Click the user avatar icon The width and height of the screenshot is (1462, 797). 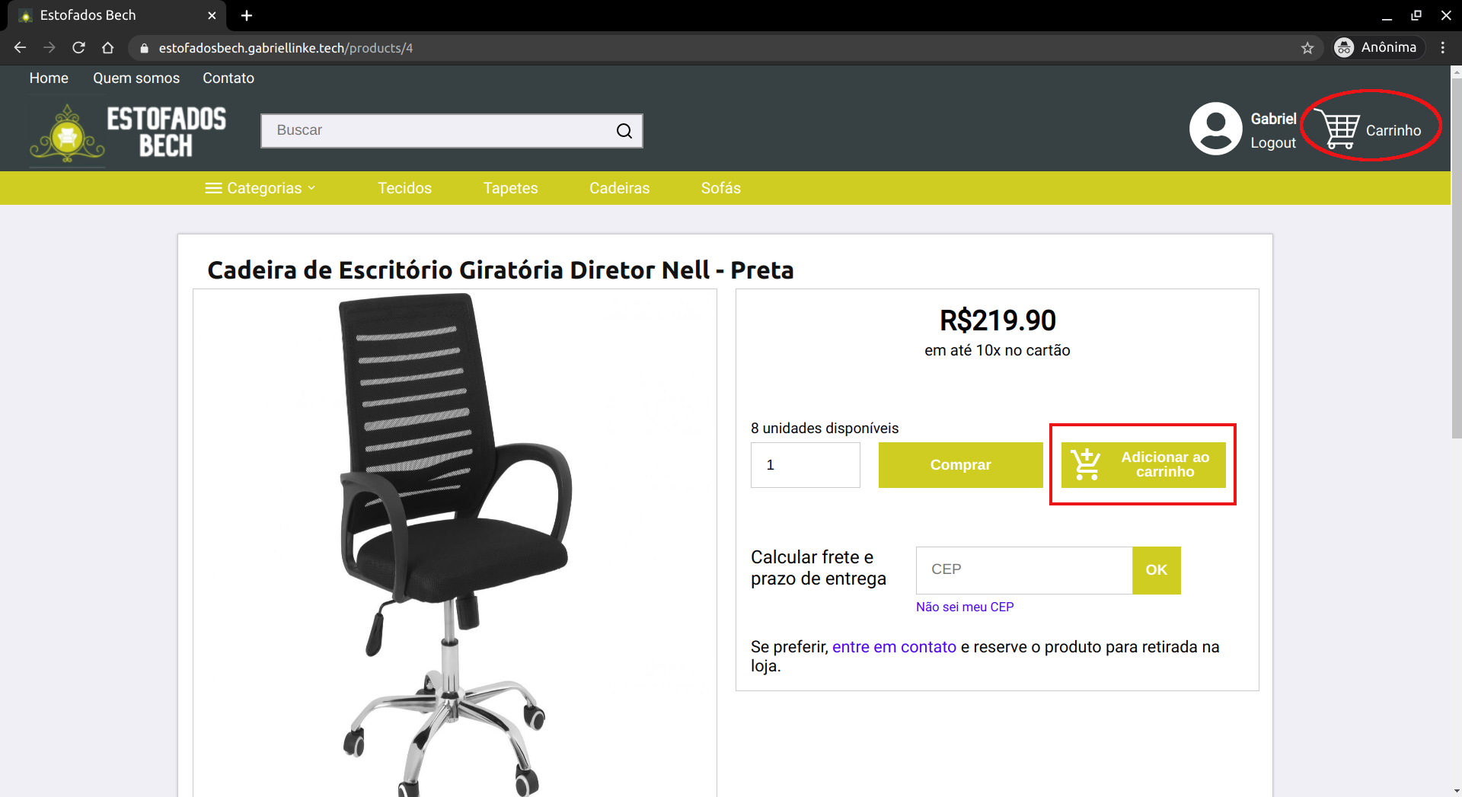pos(1215,129)
